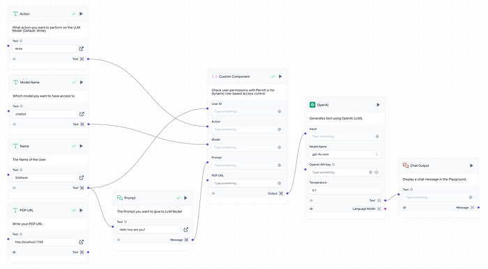Toggle visibility eye on Prompt Message output
This screenshot has width=488, height=269.
coord(119,240)
